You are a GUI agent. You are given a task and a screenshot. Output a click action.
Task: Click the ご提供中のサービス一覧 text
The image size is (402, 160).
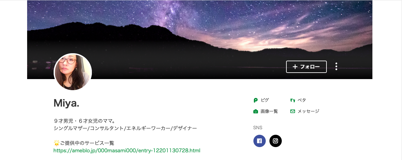(x=87, y=143)
